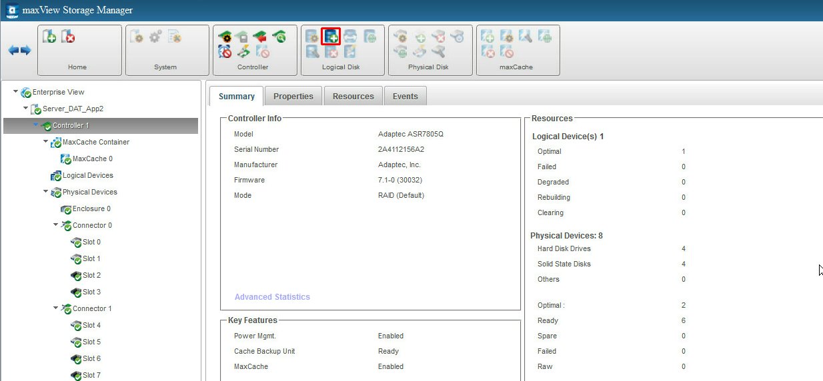This screenshot has height=381, width=823.
Task: Open the Advanced Statistics link
Action: pyautogui.click(x=272, y=297)
